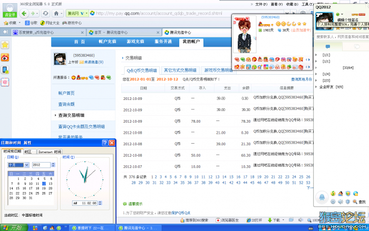This screenshot has width=369, height=231.
Task: Open 帐户首页 in the left menu
Action: click(x=66, y=93)
